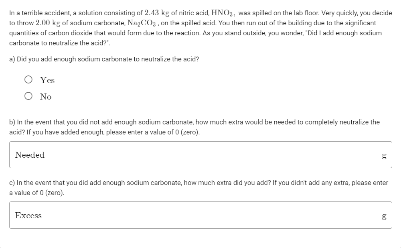Focus the Excess grams input field
This screenshot has height=248, width=401.
(x=200, y=215)
